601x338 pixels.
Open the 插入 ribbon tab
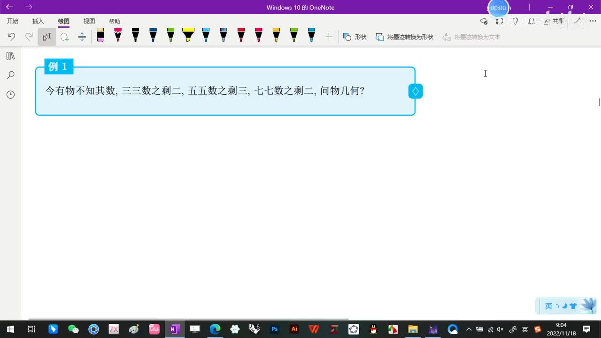[x=38, y=21]
